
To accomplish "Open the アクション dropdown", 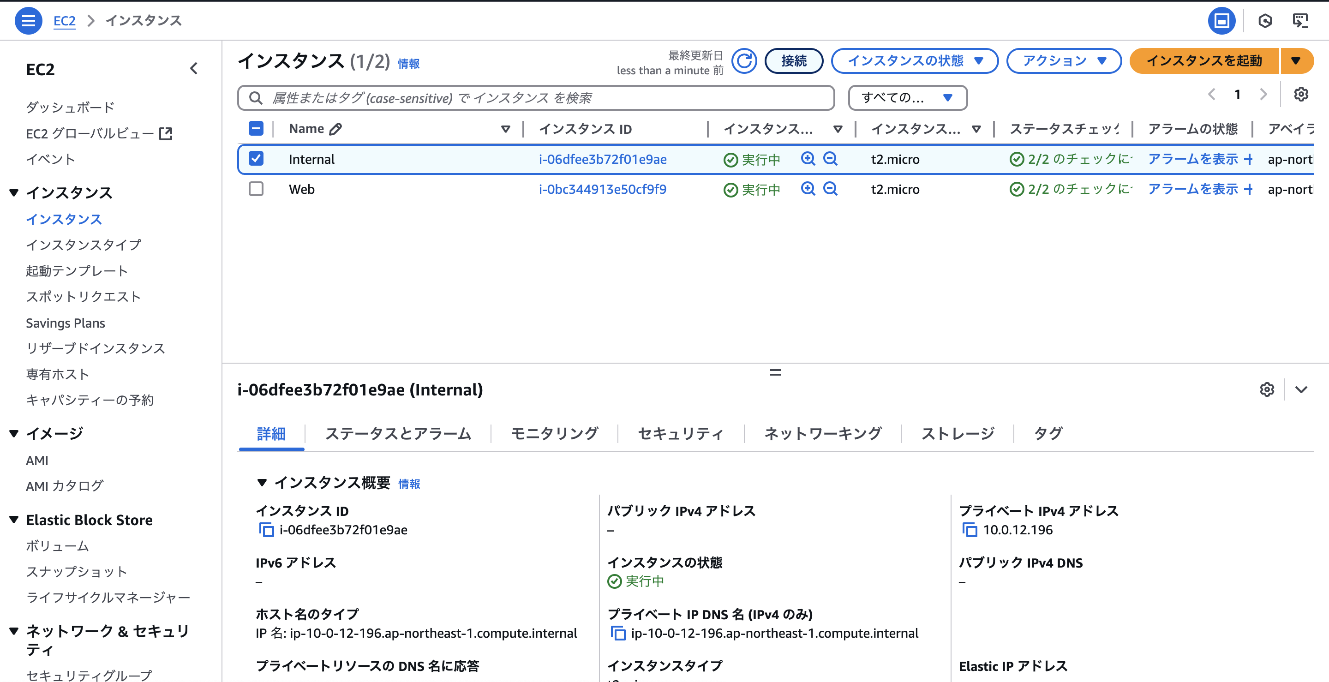I will (1063, 61).
